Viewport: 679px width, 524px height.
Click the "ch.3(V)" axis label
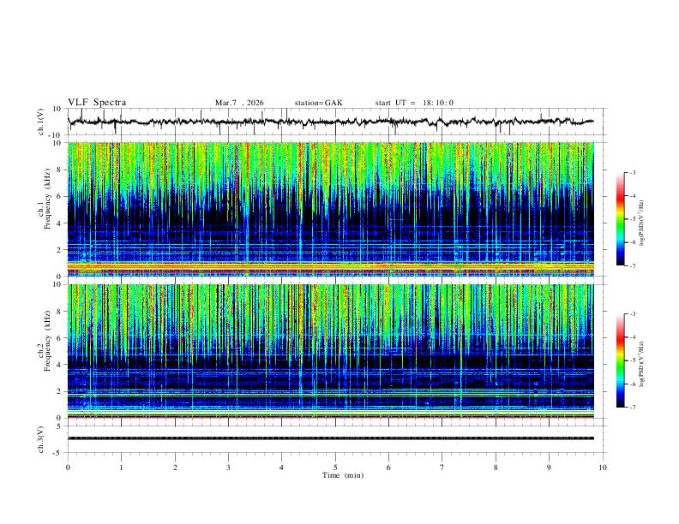tap(41, 439)
